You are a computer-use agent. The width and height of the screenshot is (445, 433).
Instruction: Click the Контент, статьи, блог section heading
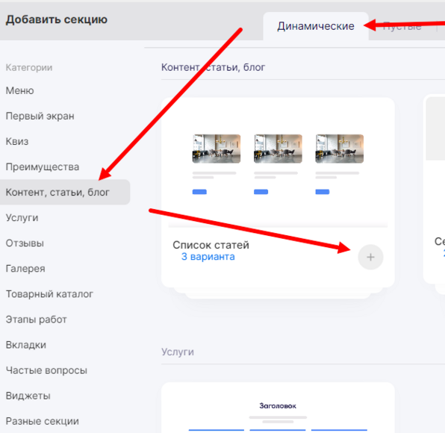click(x=213, y=67)
